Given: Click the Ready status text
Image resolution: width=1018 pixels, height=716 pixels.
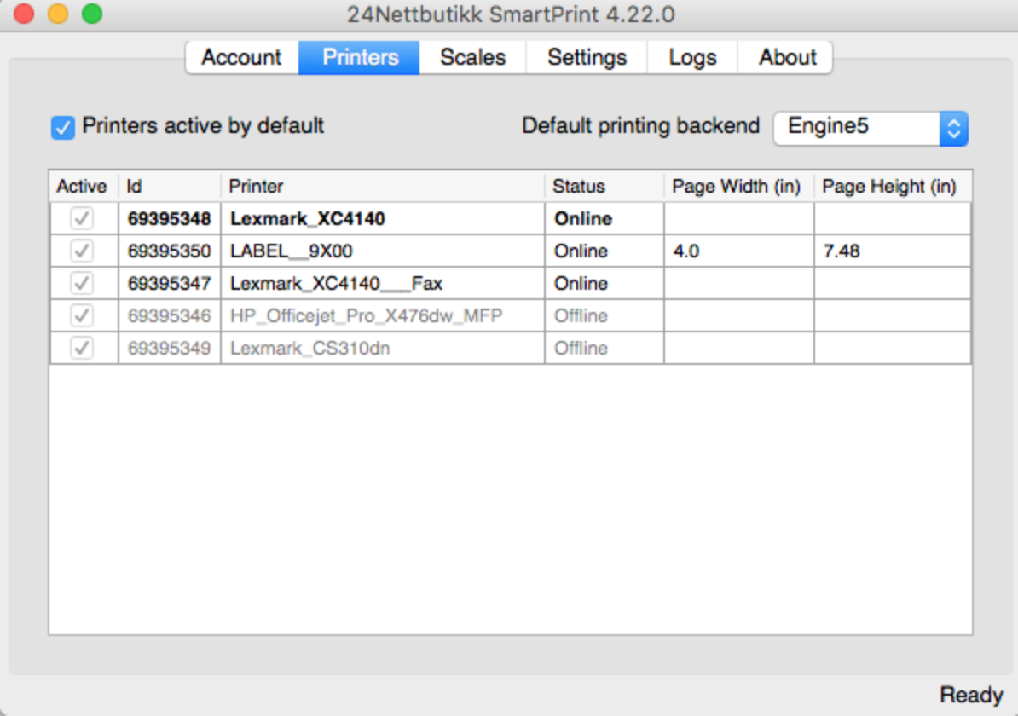Looking at the screenshot, I should tap(971, 695).
